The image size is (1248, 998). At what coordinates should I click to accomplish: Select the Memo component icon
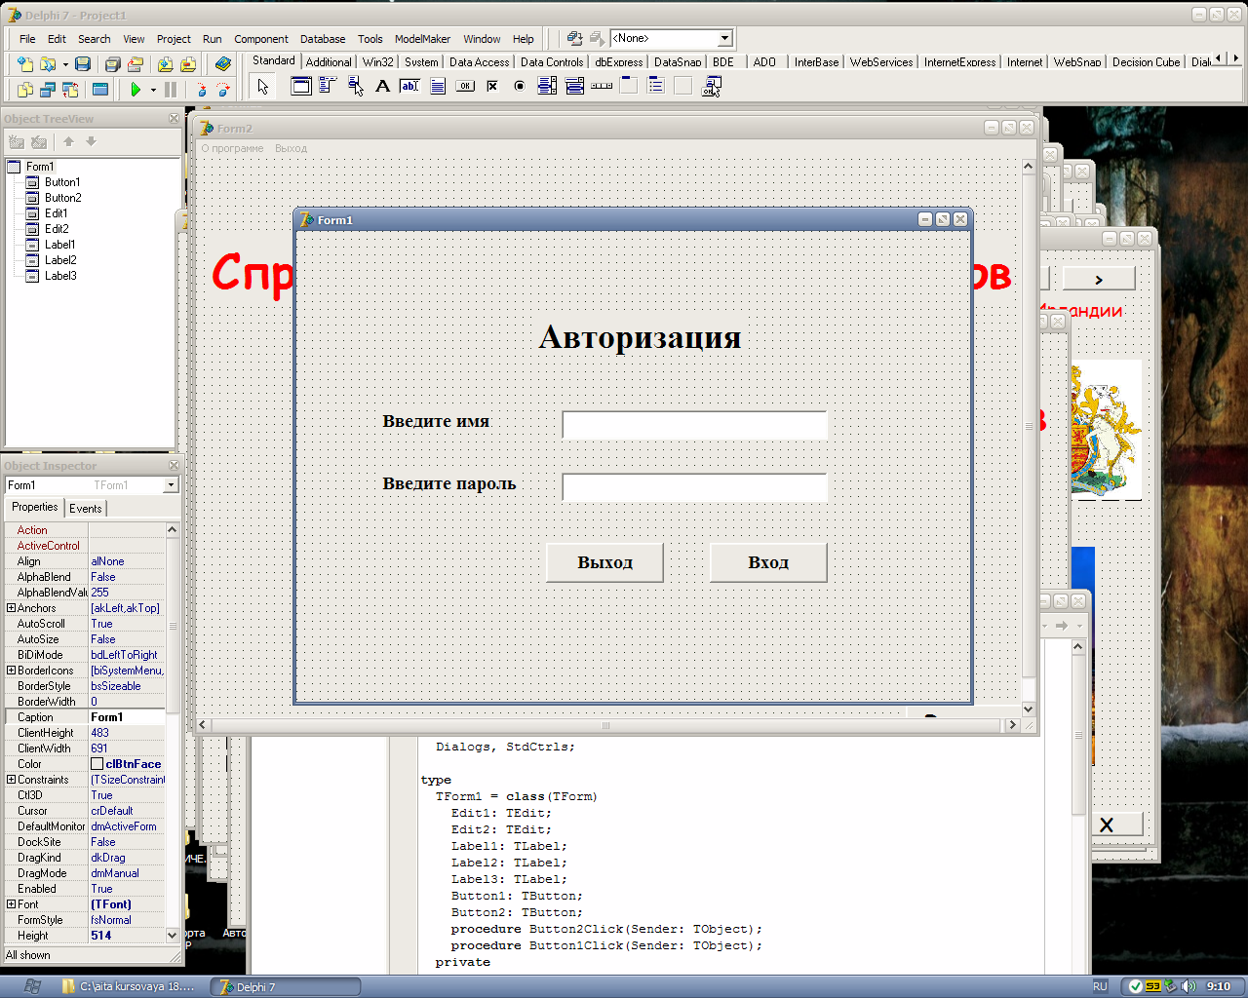tap(438, 87)
